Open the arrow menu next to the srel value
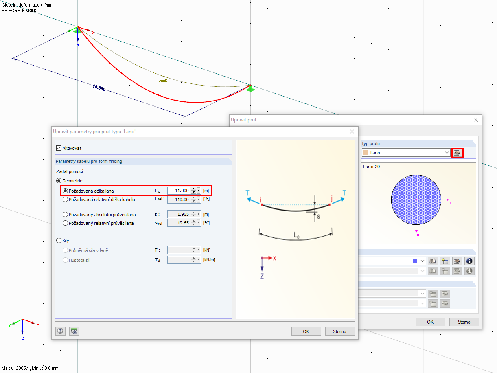 199,223
